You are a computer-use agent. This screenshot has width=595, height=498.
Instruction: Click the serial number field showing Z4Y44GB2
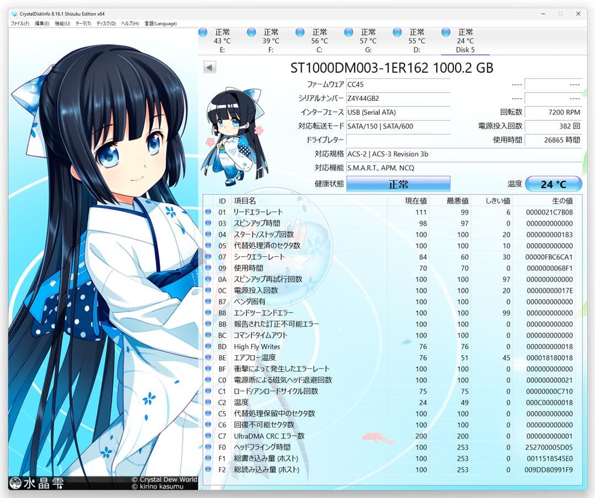pyautogui.click(x=398, y=99)
